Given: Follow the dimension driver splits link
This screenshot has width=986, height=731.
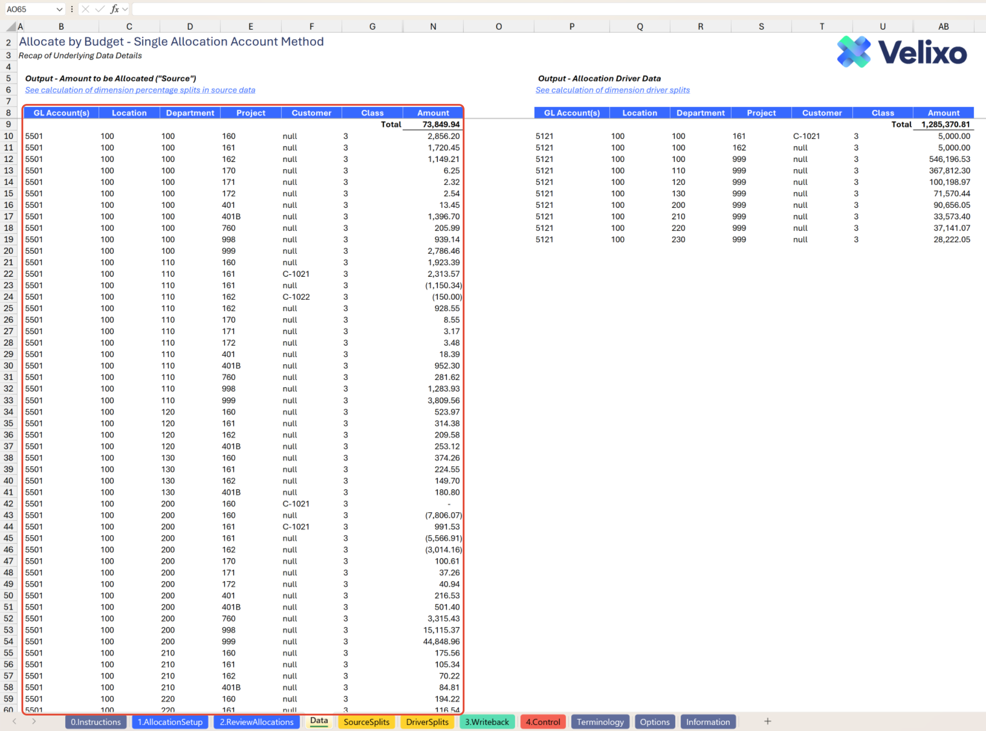Looking at the screenshot, I should tap(612, 90).
